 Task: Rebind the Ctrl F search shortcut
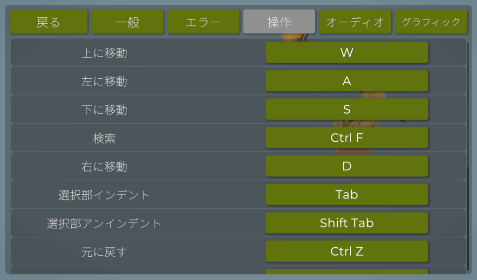coord(347,138)
